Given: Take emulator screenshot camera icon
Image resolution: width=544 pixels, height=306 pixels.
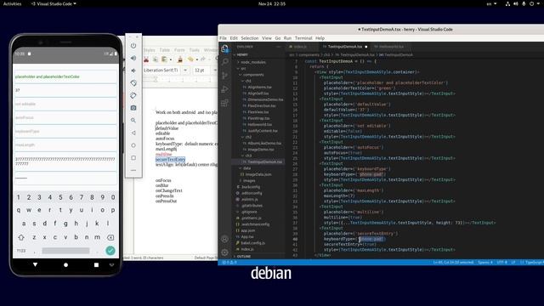Looking at the screenshot, I should point(133,108).
